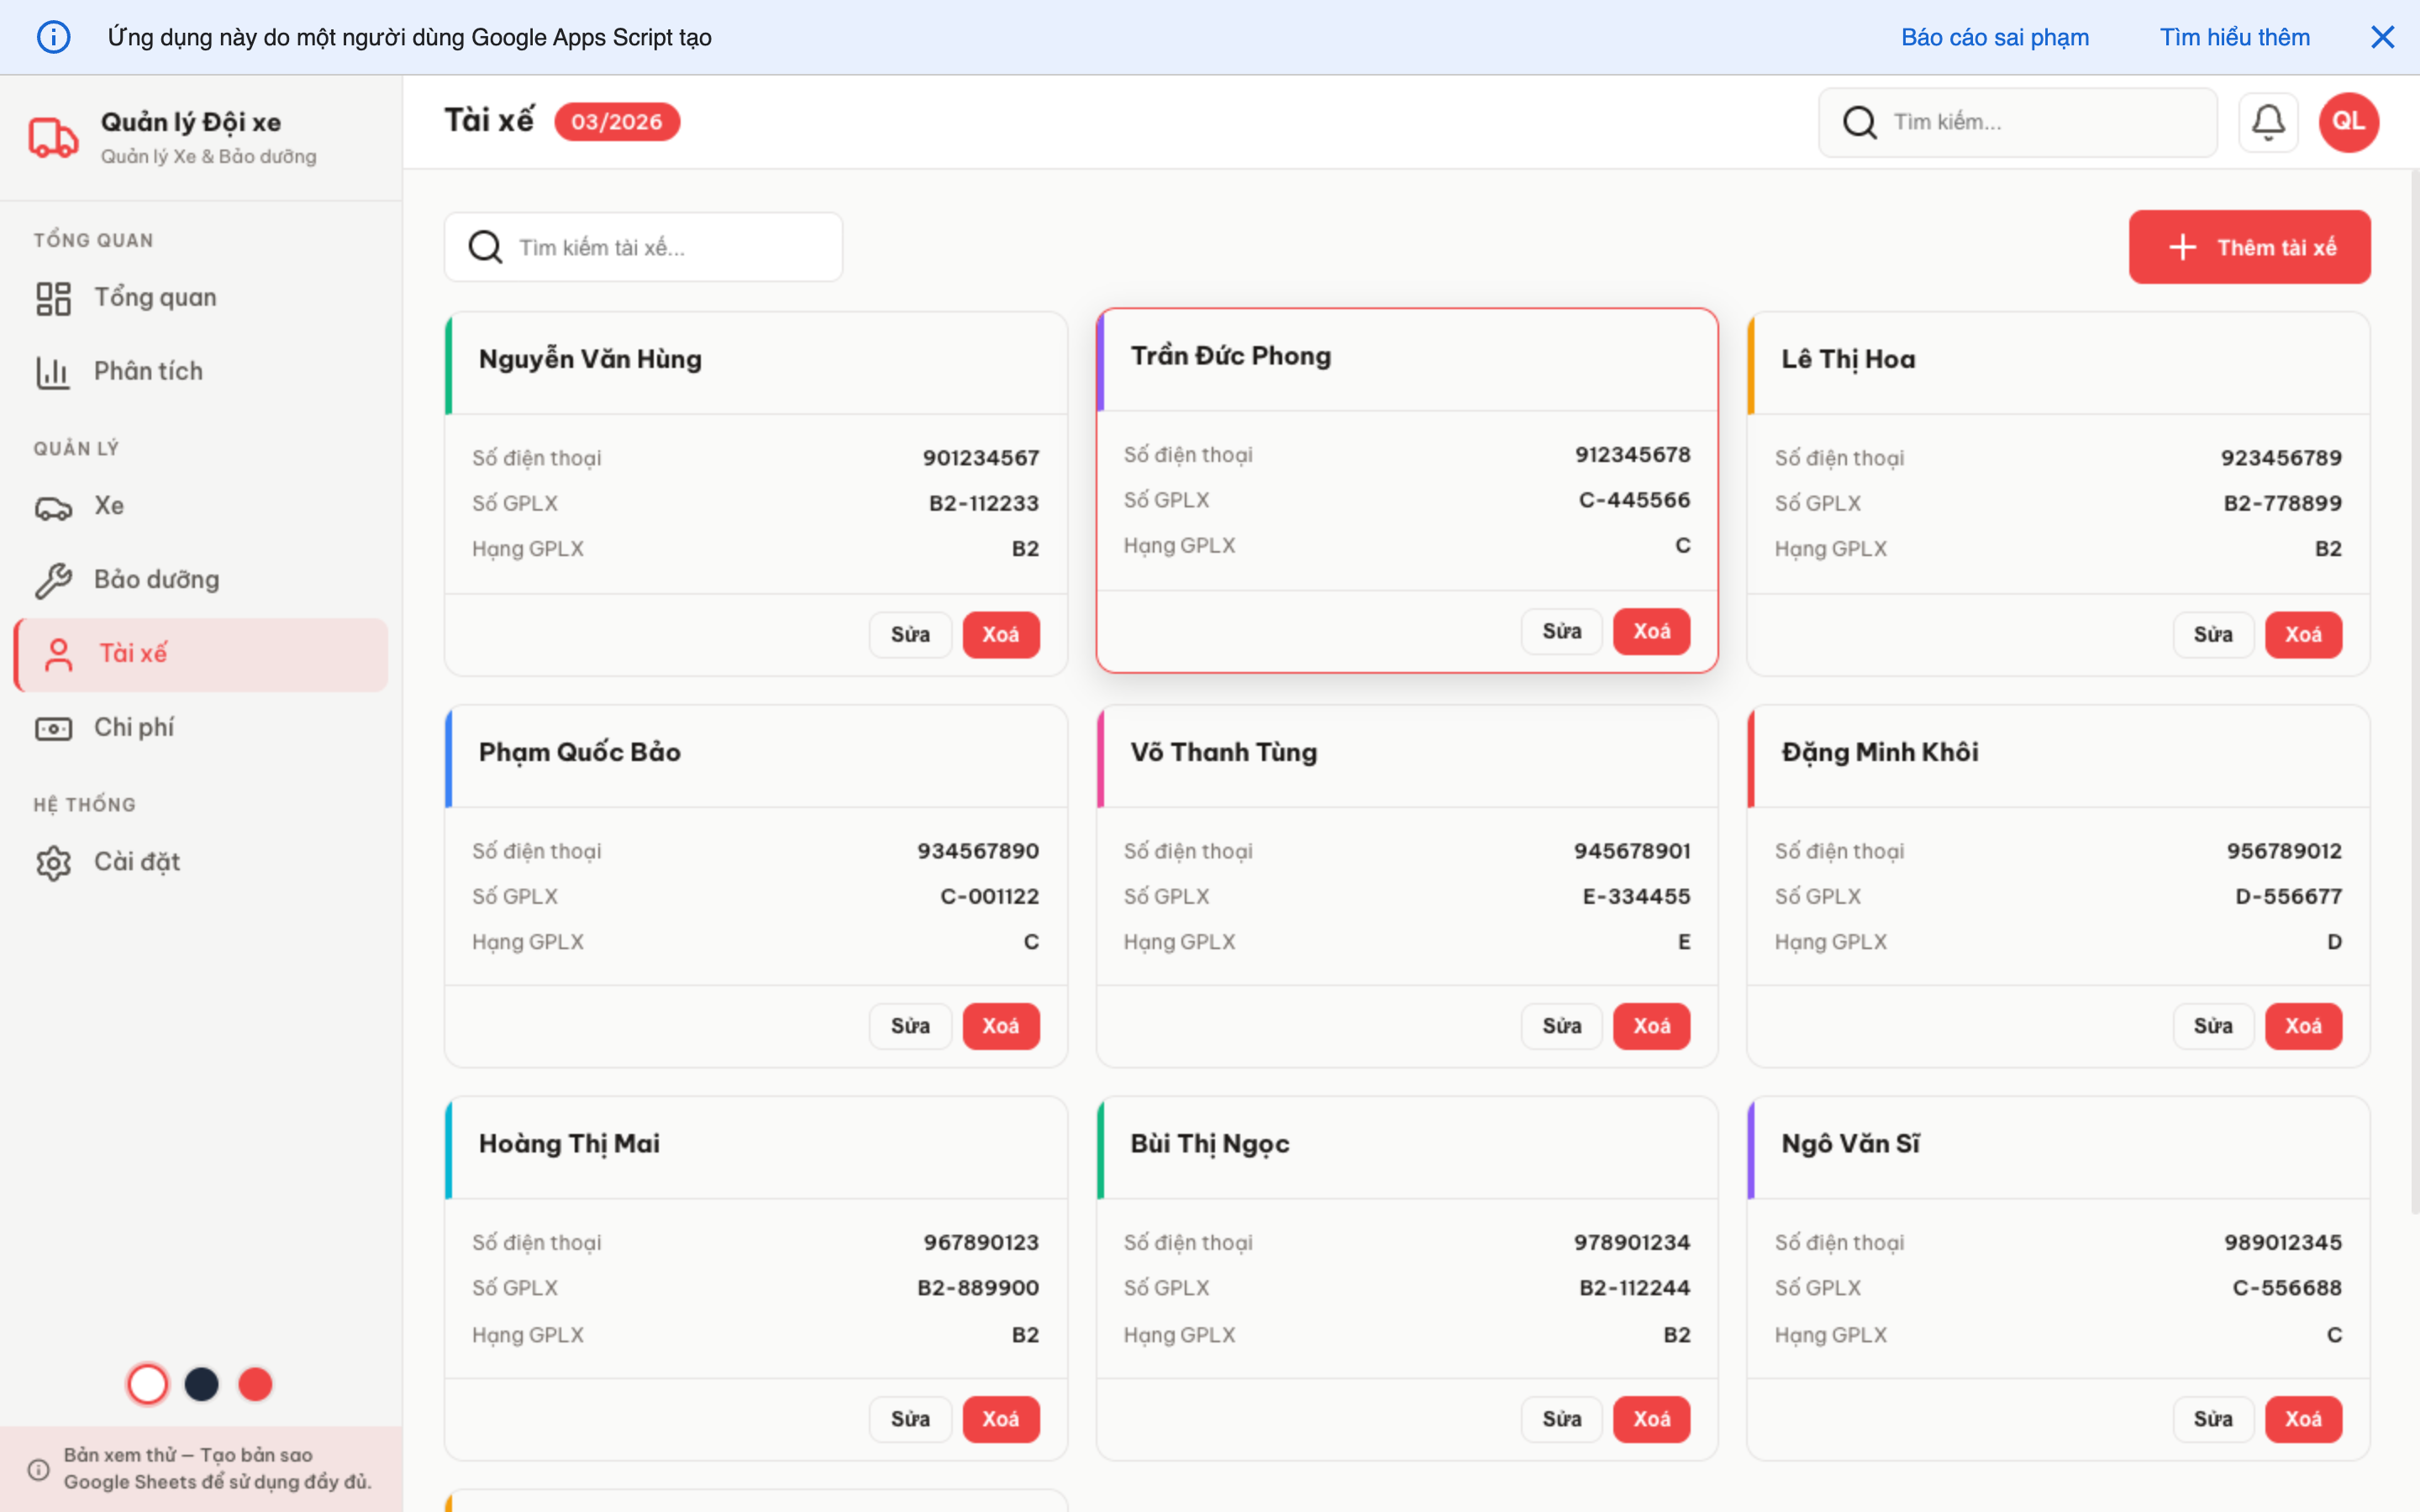Select the dark navy theme circle
This screenshot has height=1512, width=2420.
click(202, 1384)
